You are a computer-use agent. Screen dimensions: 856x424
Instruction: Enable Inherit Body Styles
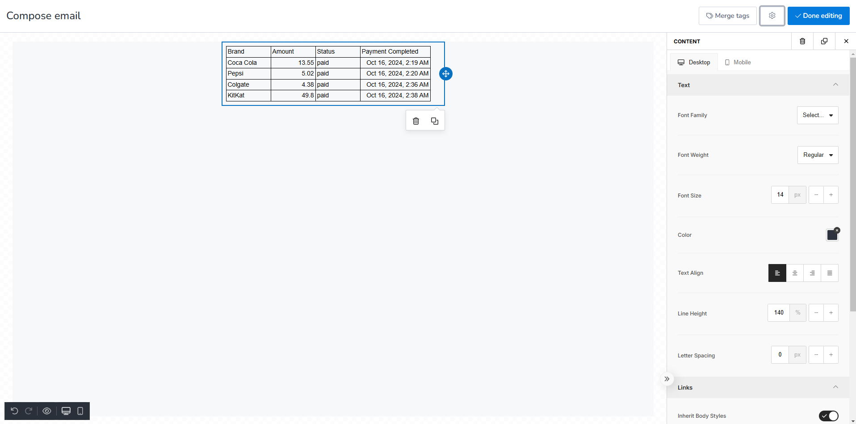[x=830, y=416]
